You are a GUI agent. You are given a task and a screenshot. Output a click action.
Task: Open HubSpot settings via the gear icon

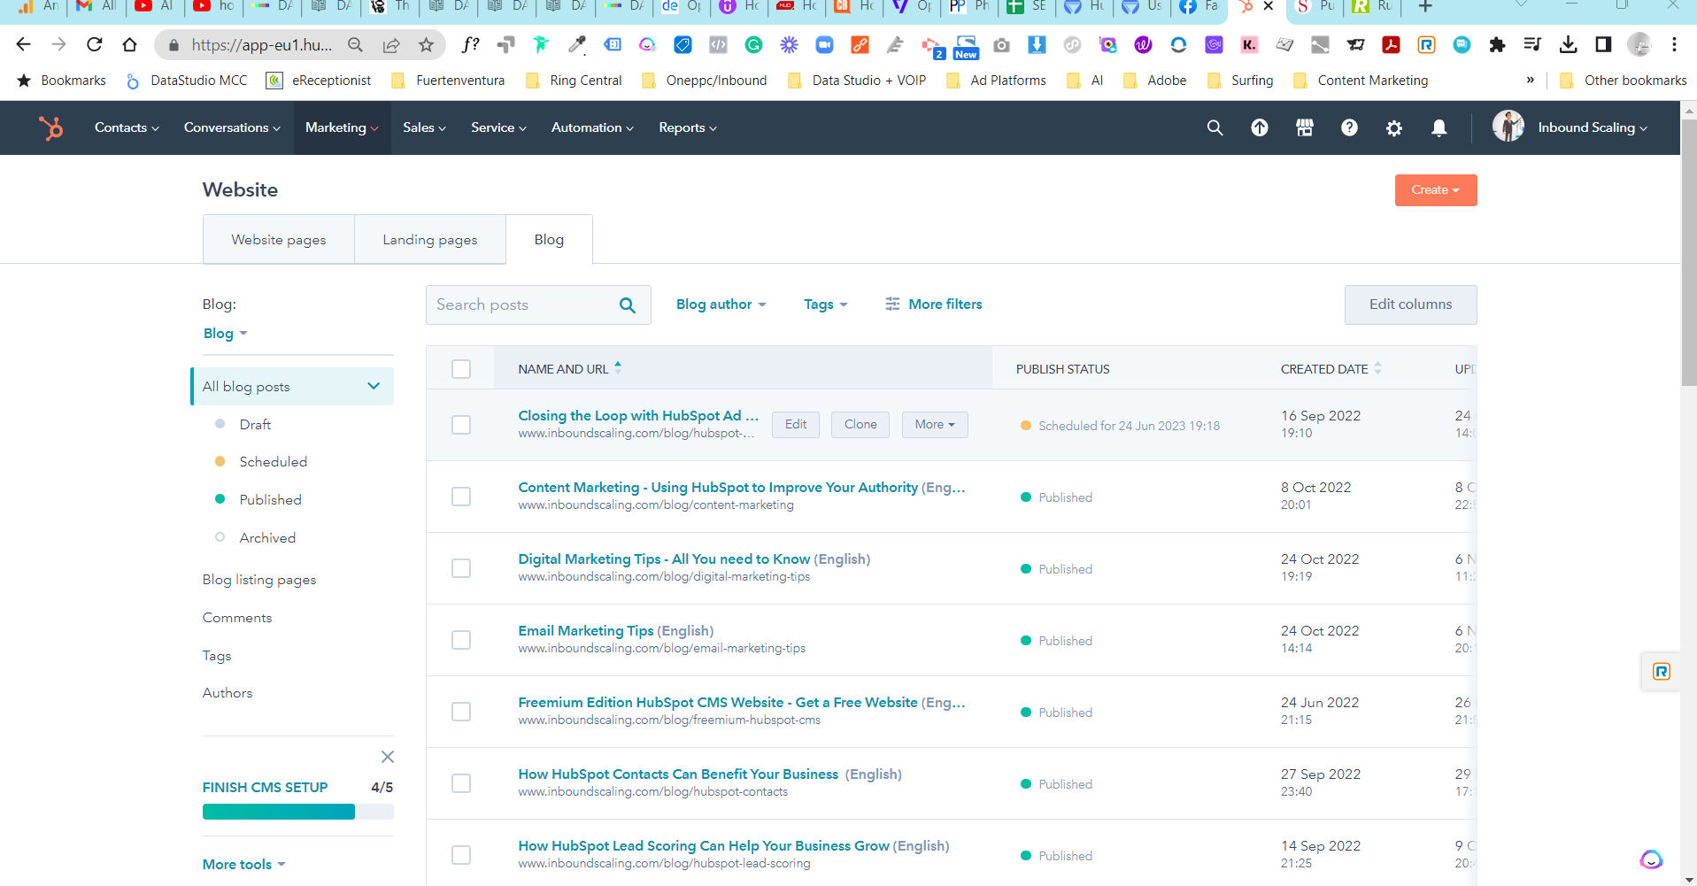(1393, 127)
